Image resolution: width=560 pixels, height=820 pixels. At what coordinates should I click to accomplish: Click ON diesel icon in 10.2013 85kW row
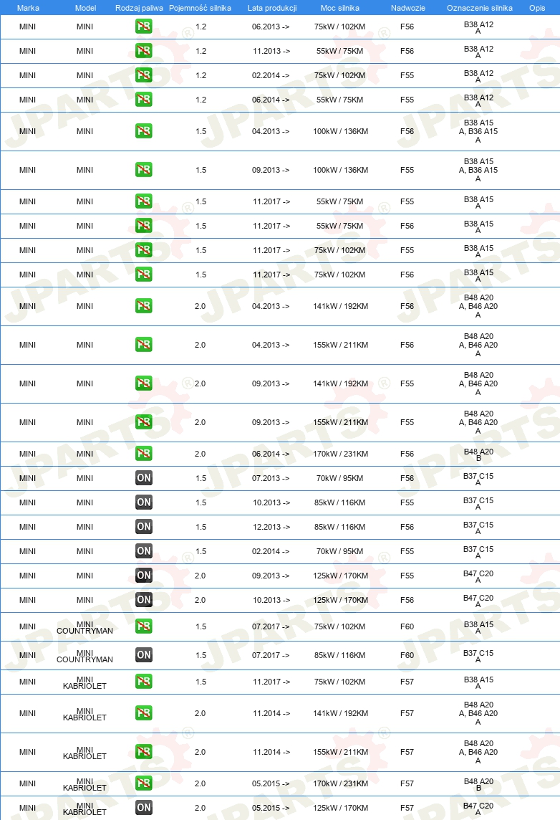[x=144, y=502]
